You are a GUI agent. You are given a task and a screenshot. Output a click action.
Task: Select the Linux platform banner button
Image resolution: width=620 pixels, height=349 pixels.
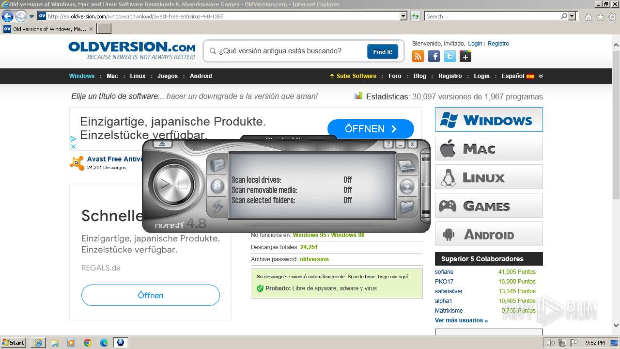(x=489, y=177)
